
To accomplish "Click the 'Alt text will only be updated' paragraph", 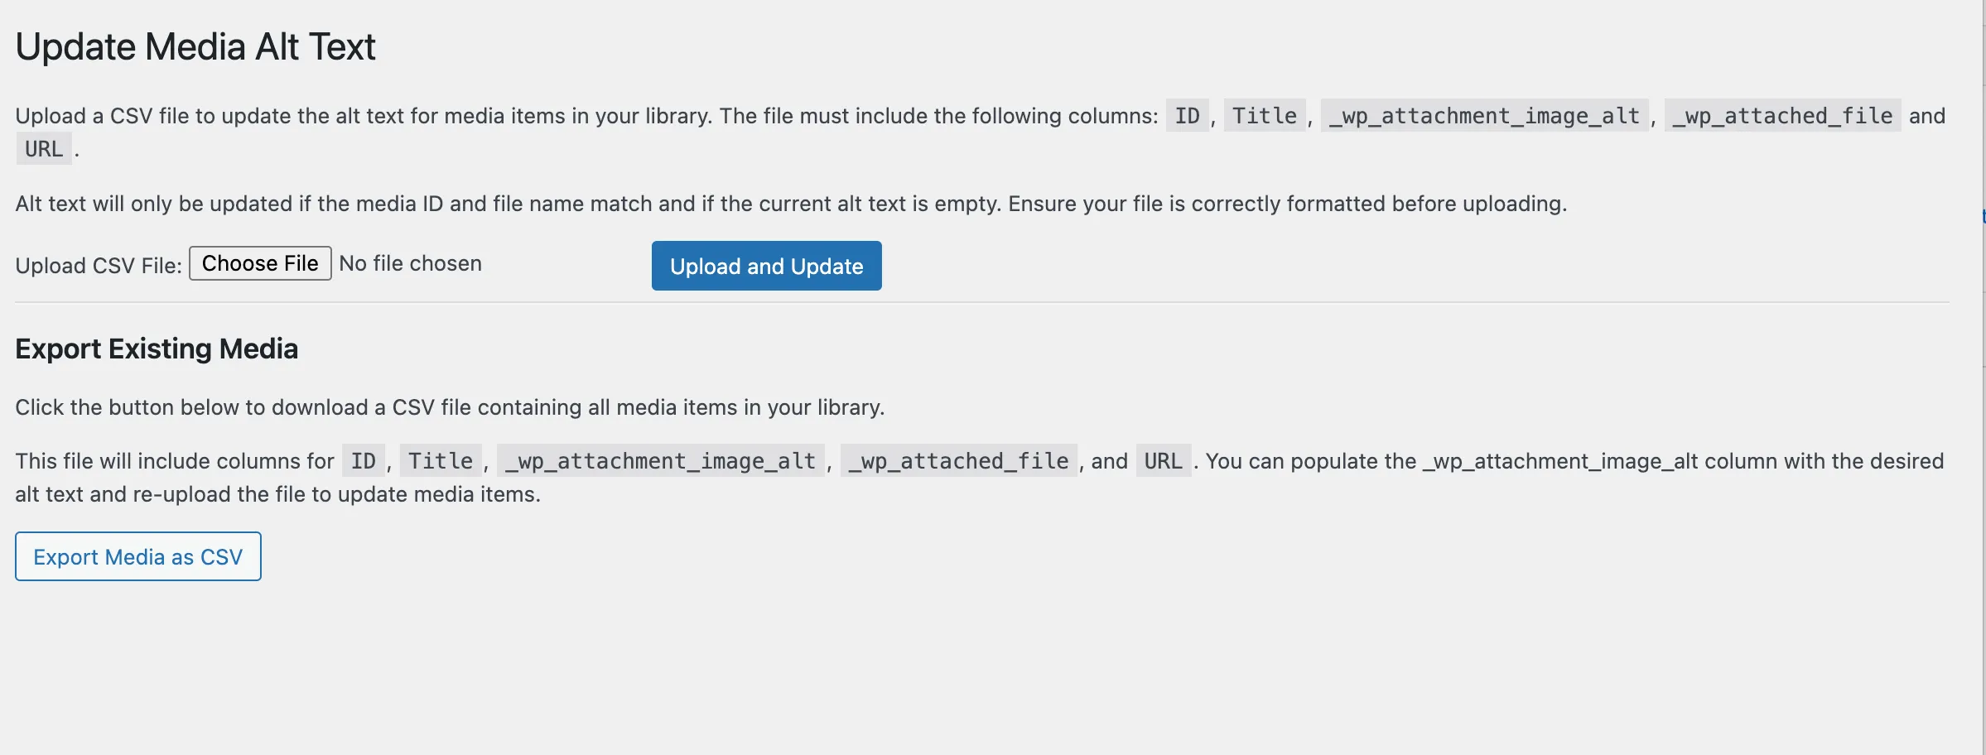I will point(791,204).
